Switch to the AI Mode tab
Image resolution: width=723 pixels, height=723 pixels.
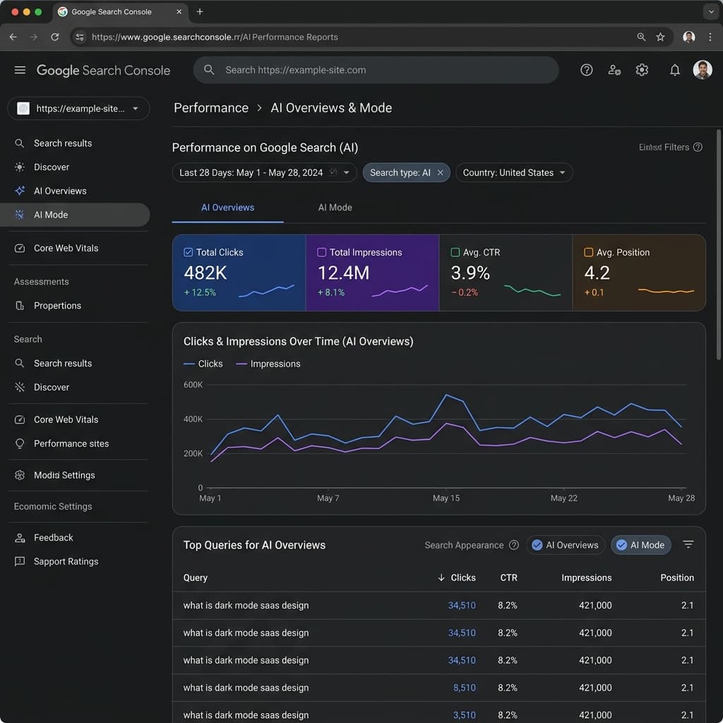[x=335, y=208]
